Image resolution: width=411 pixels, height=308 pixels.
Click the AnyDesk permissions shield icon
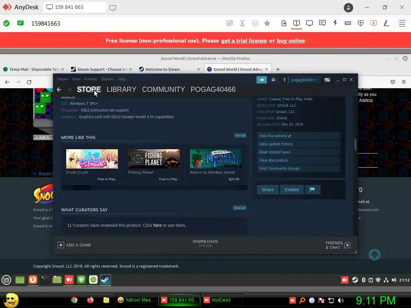point(361,23)
